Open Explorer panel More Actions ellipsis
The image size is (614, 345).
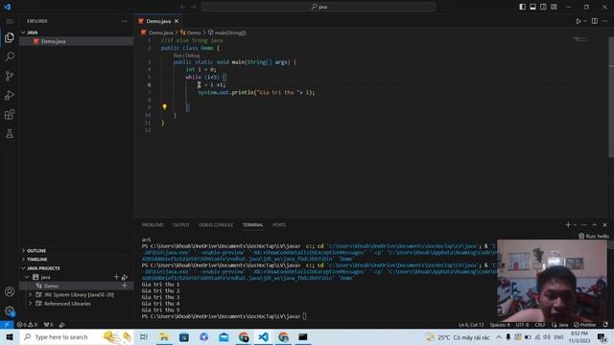pos(125,21)
